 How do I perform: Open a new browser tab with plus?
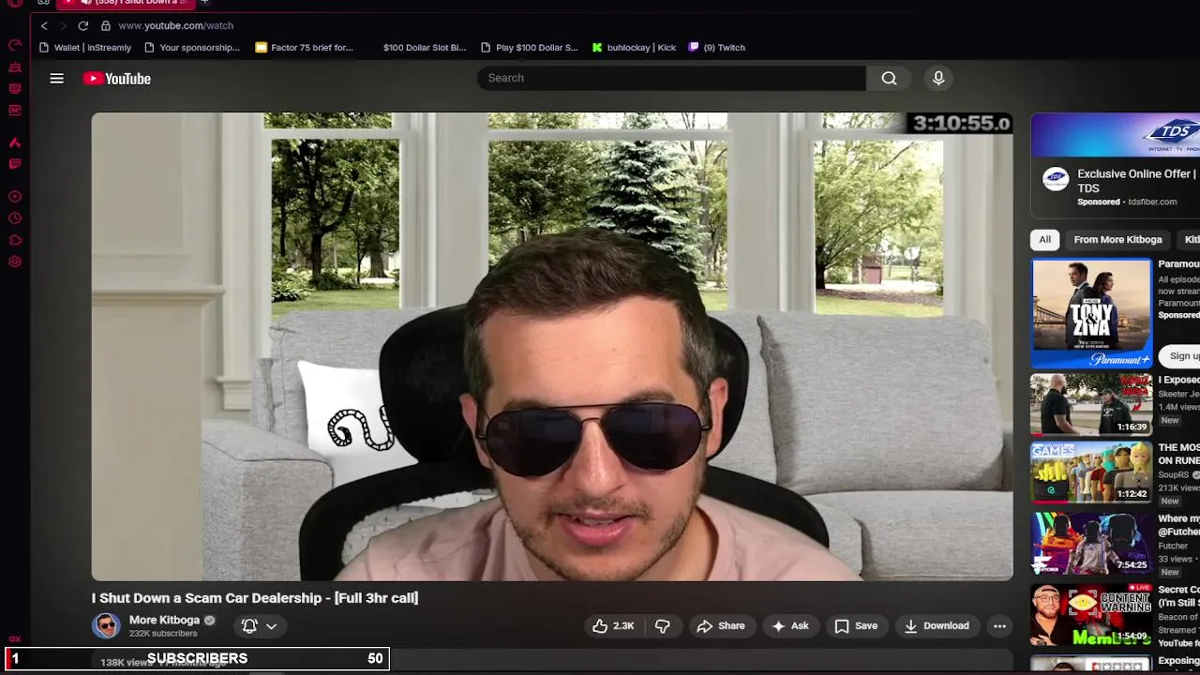pyautogui.click(x=204, y=2)
